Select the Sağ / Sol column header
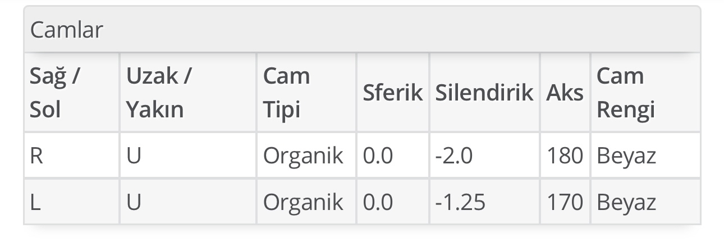 click(54, 93)
